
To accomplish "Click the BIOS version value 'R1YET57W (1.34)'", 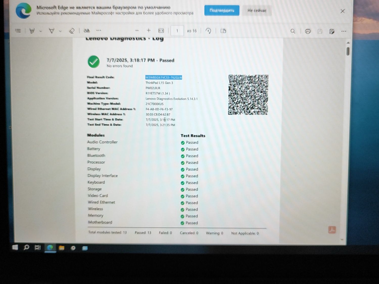I will click(x=158, y=93).
